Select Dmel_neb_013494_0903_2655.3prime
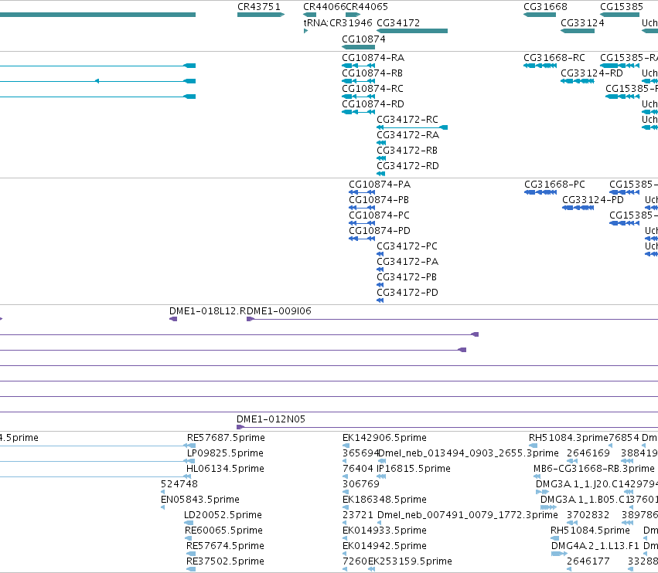 (469, 453)
